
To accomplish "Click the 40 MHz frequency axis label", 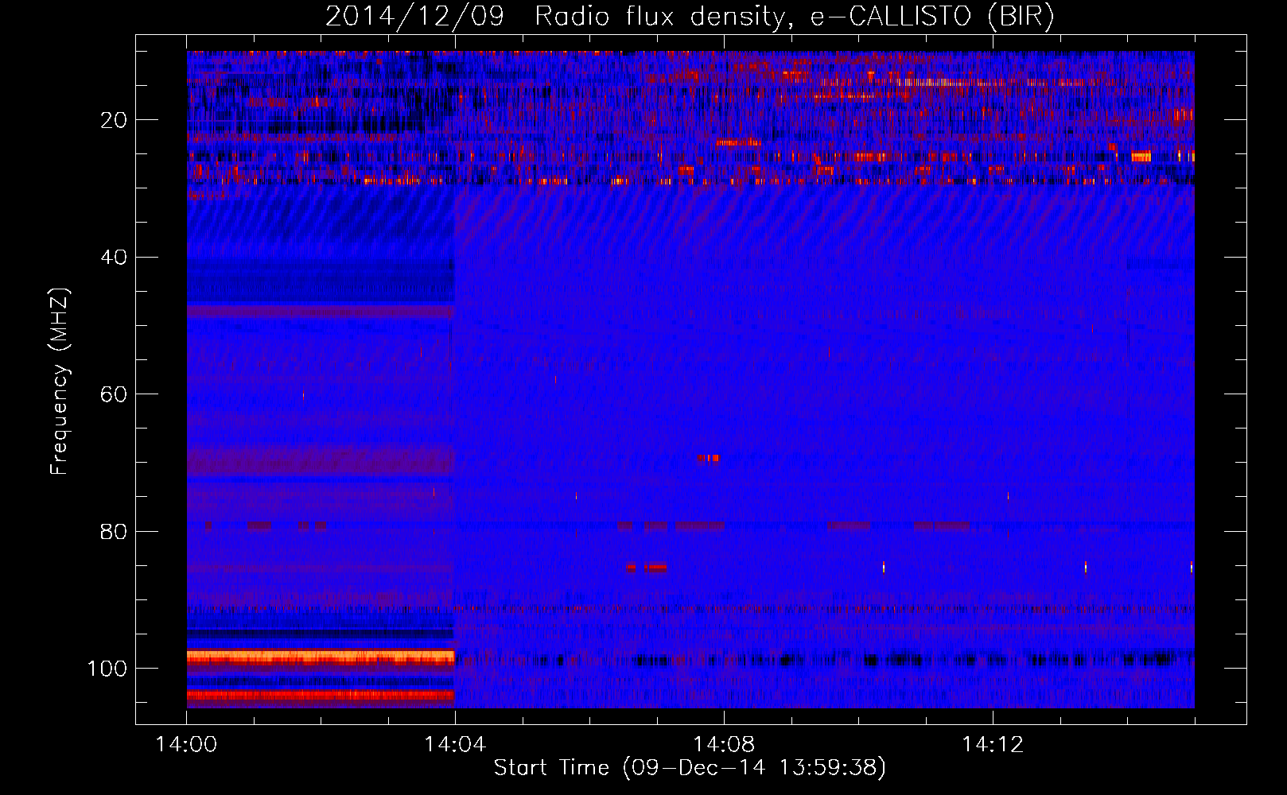I will click(x=115, y=257).
